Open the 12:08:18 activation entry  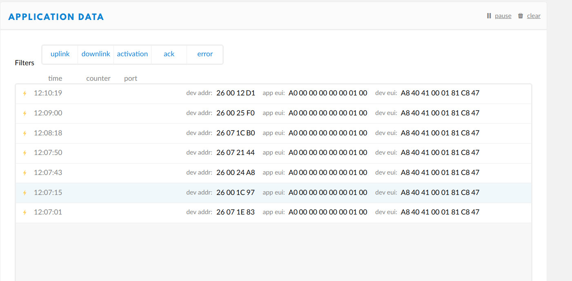coord(274,133)
